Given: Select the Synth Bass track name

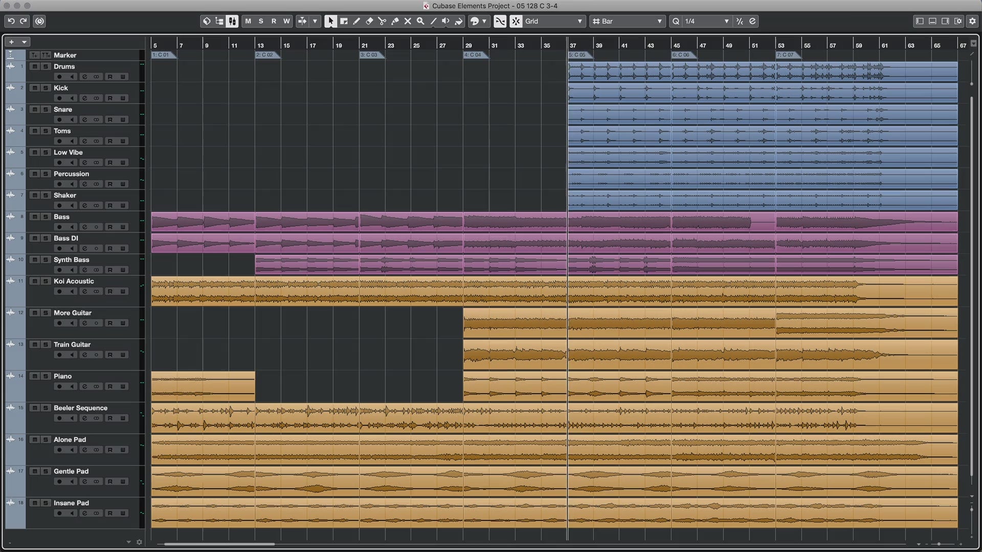Looking at the screenshot, I should pyautogui.click(x=71, y=260).
